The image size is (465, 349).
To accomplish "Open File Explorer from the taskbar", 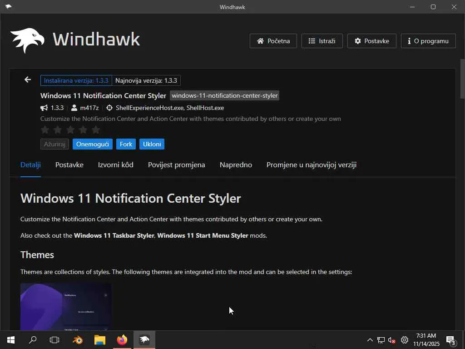I will 100,340.
